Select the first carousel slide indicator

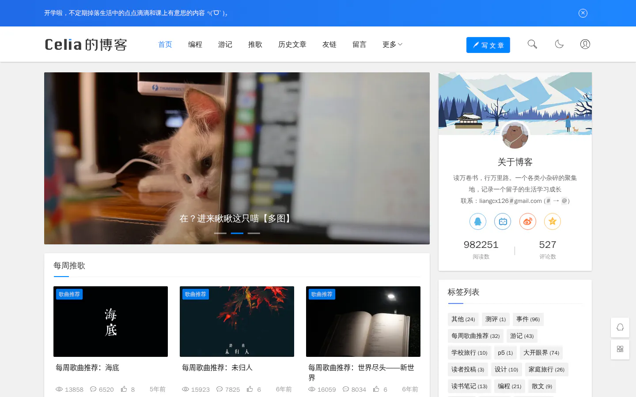click(x=220, y=233)
